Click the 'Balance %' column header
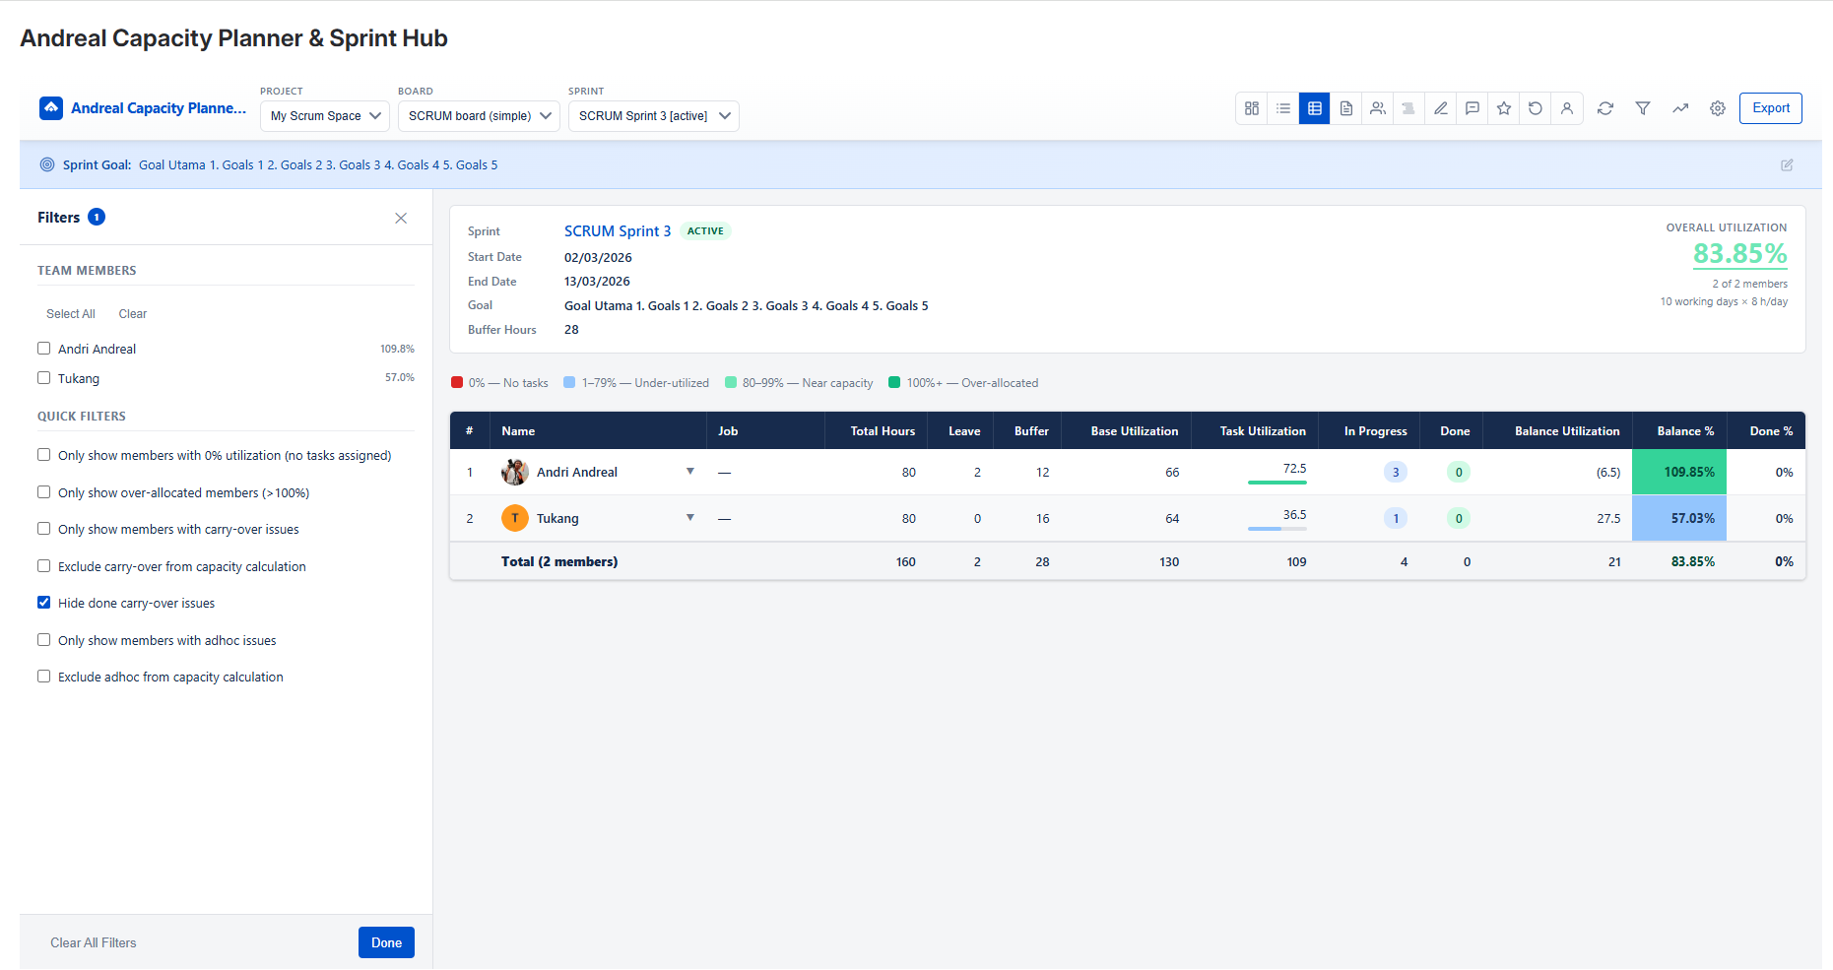 1684,431
